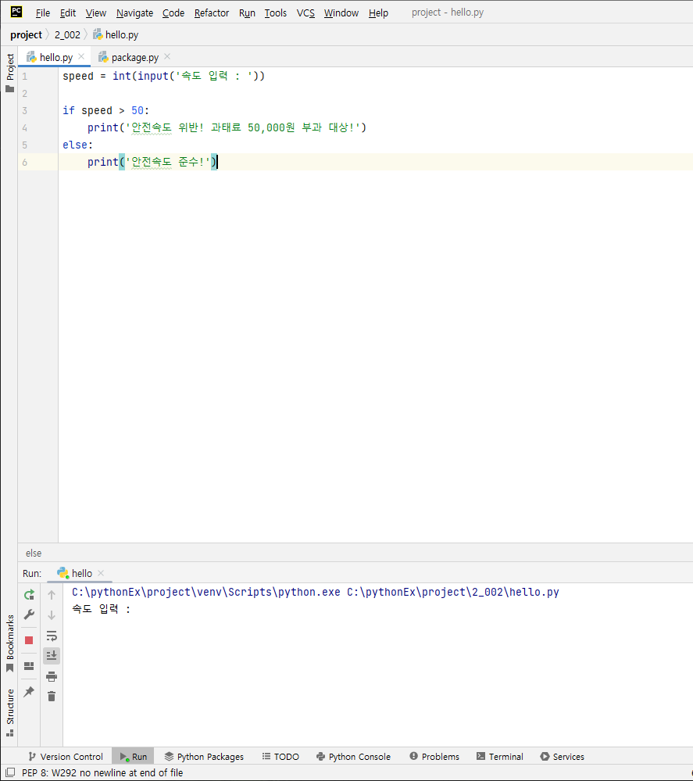Open the Help menu
Image resolution: width=693 pixels, height=781 pixels.
[x=378, y=13]
